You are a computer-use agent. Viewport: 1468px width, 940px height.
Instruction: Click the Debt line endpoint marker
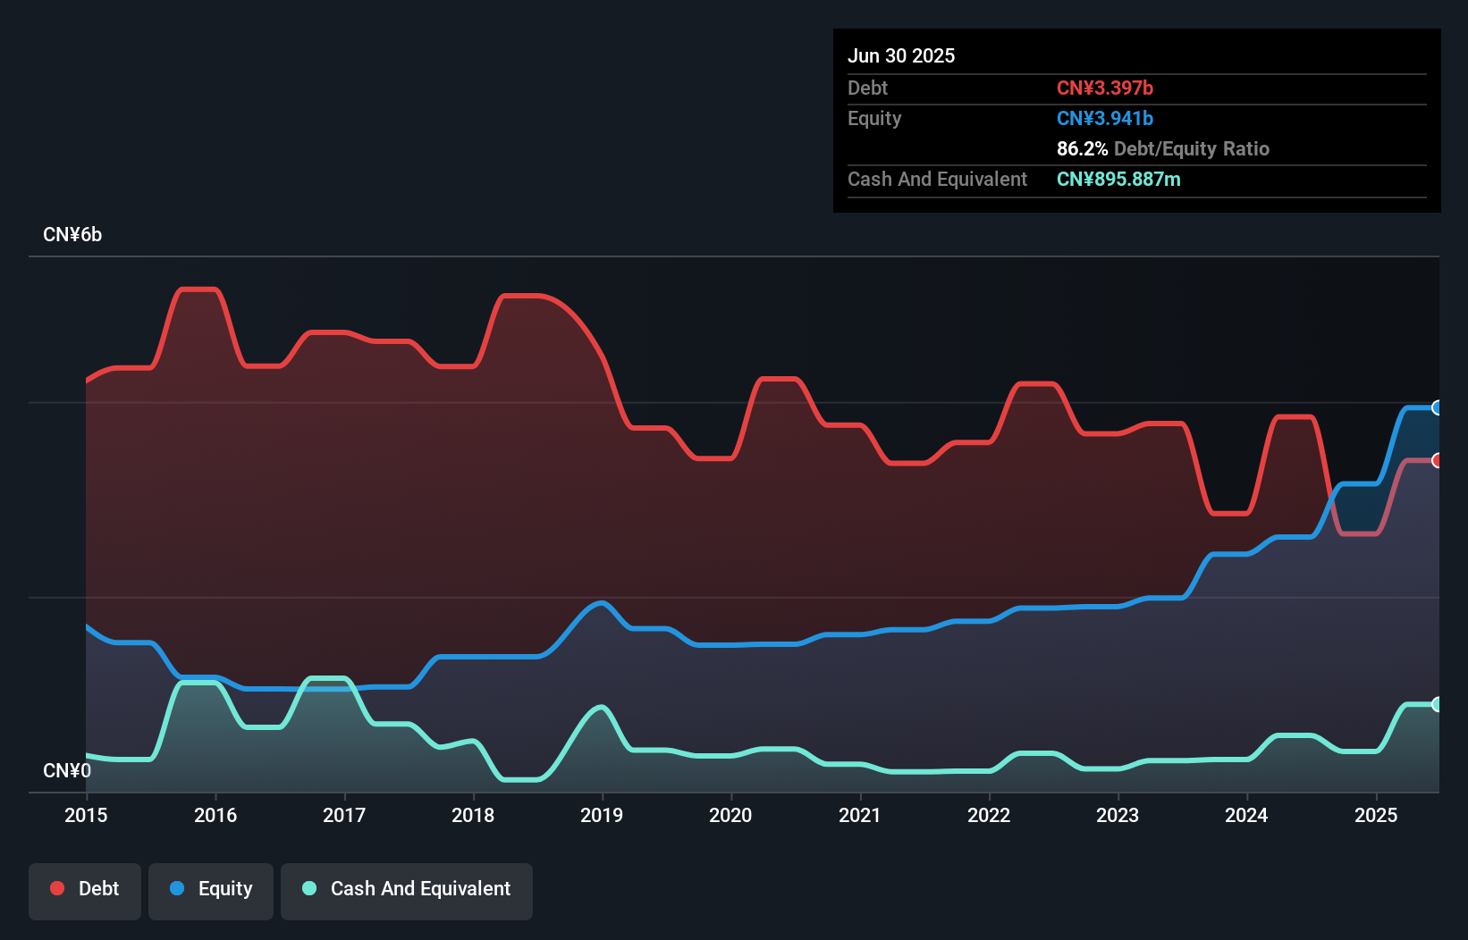1436,461
